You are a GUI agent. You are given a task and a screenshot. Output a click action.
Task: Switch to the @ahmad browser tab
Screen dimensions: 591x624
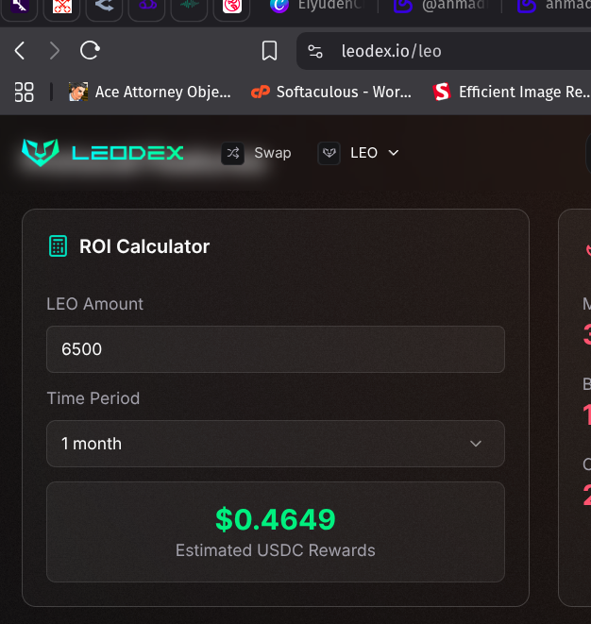point(441,6)
